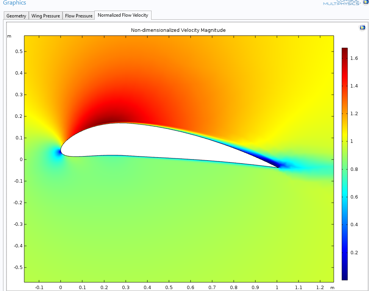Click the COMSOL logo icon inside the plot frame
This screenshot has height=291, width=369.
[x=363, y=28]
